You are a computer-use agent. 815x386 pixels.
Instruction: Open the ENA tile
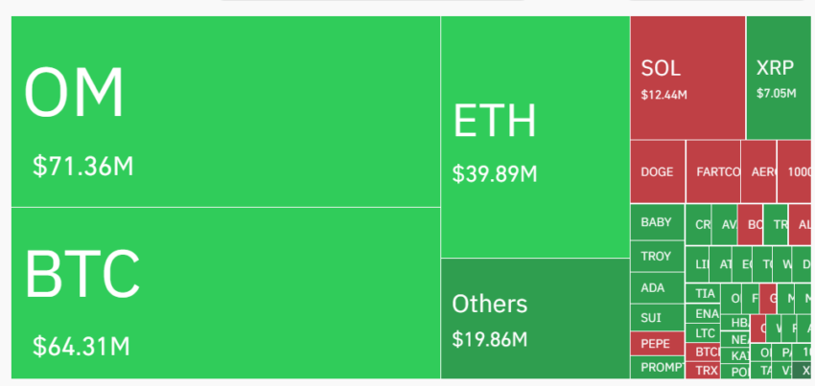point(703,314)
